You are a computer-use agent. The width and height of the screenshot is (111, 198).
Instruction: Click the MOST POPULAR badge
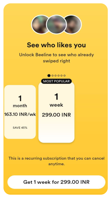(x=56, y=81)
